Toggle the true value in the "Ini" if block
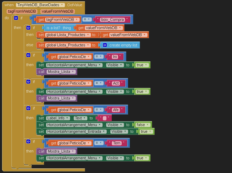 click(142, 65)
